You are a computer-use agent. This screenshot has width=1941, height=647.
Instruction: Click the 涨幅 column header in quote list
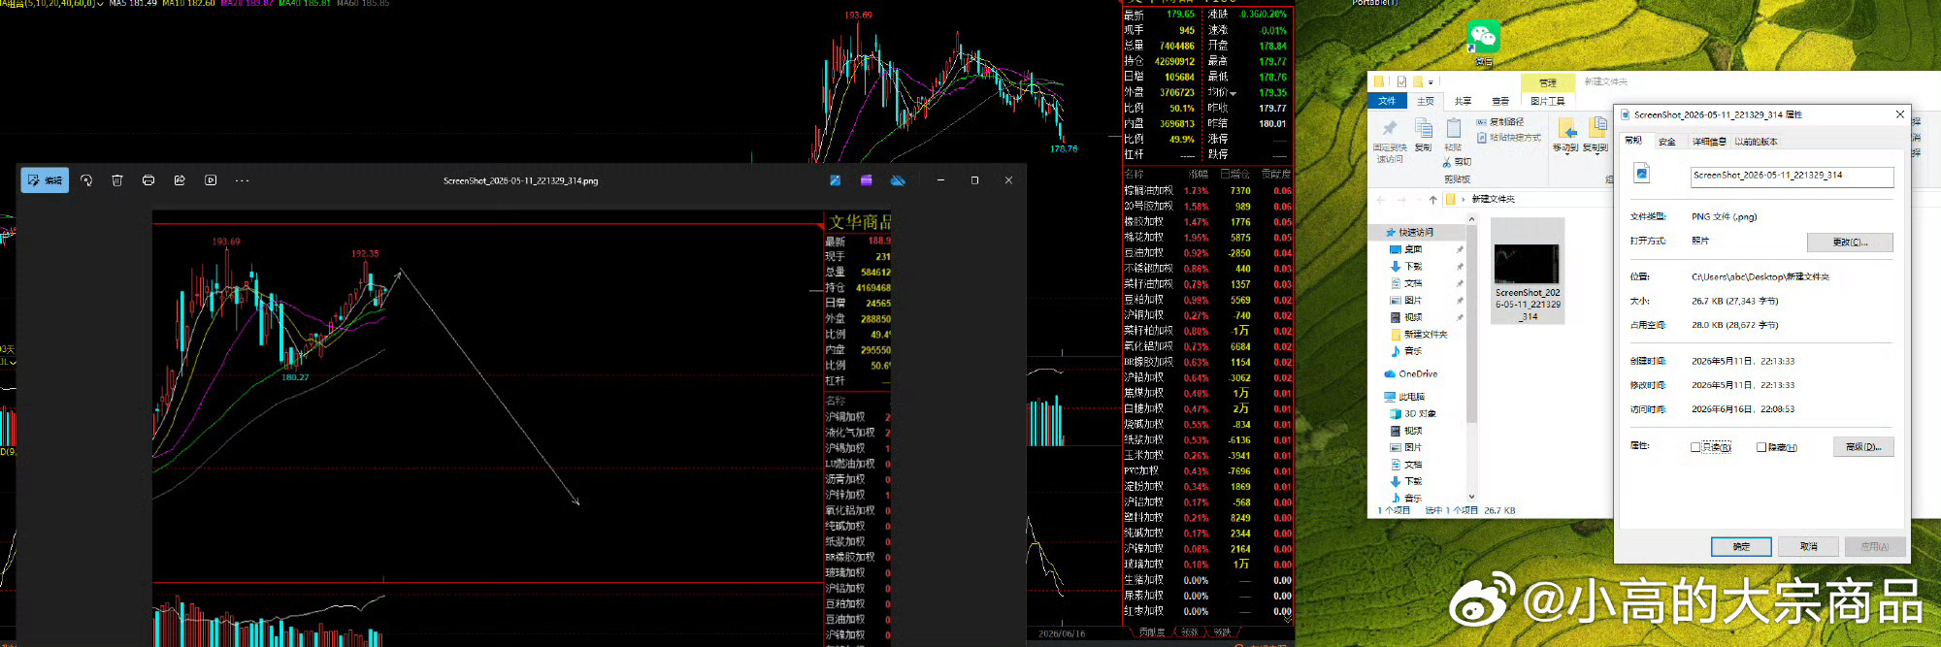coord(1199,175)
